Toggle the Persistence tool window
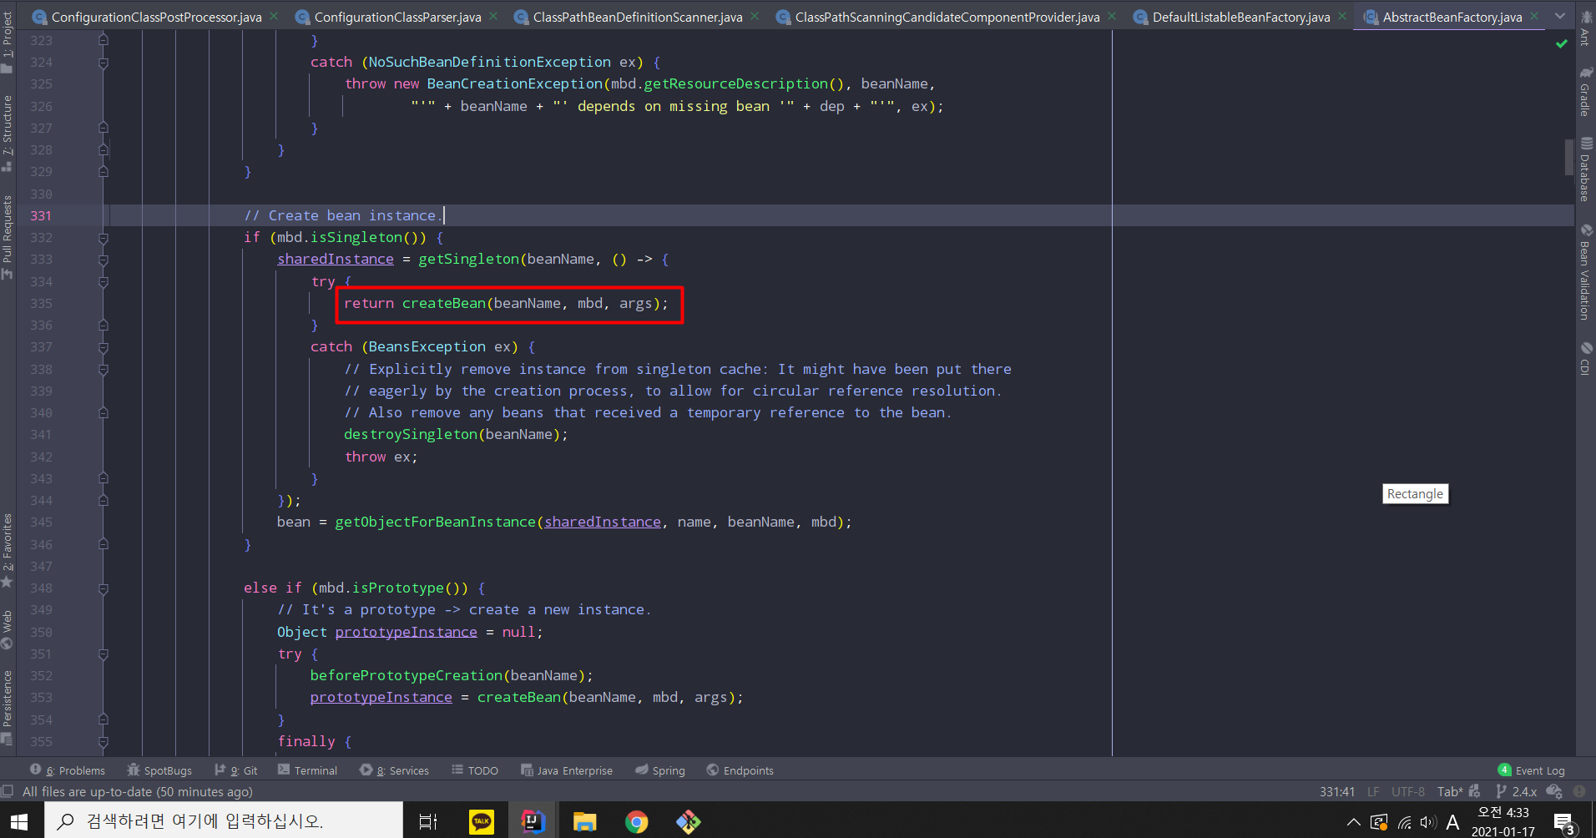The width and height of the screenshot is (1596, 838). (x=8, y=707)
